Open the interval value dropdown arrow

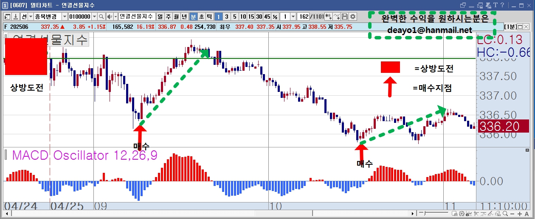pos(293,17)
